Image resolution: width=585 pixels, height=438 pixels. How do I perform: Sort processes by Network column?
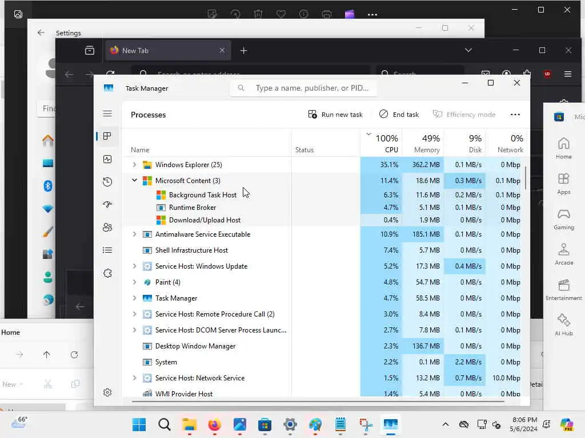507,143
